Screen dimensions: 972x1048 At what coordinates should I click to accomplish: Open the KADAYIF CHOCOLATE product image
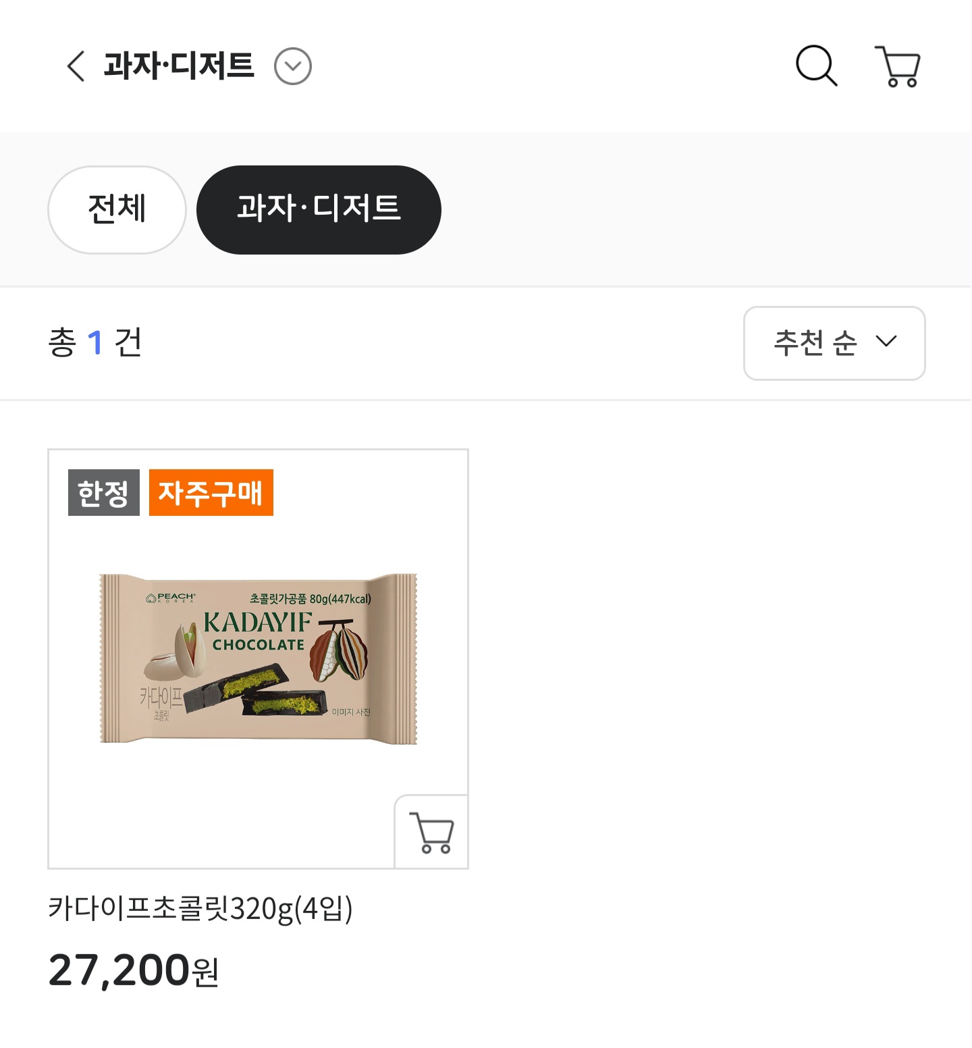coord(259,658)
